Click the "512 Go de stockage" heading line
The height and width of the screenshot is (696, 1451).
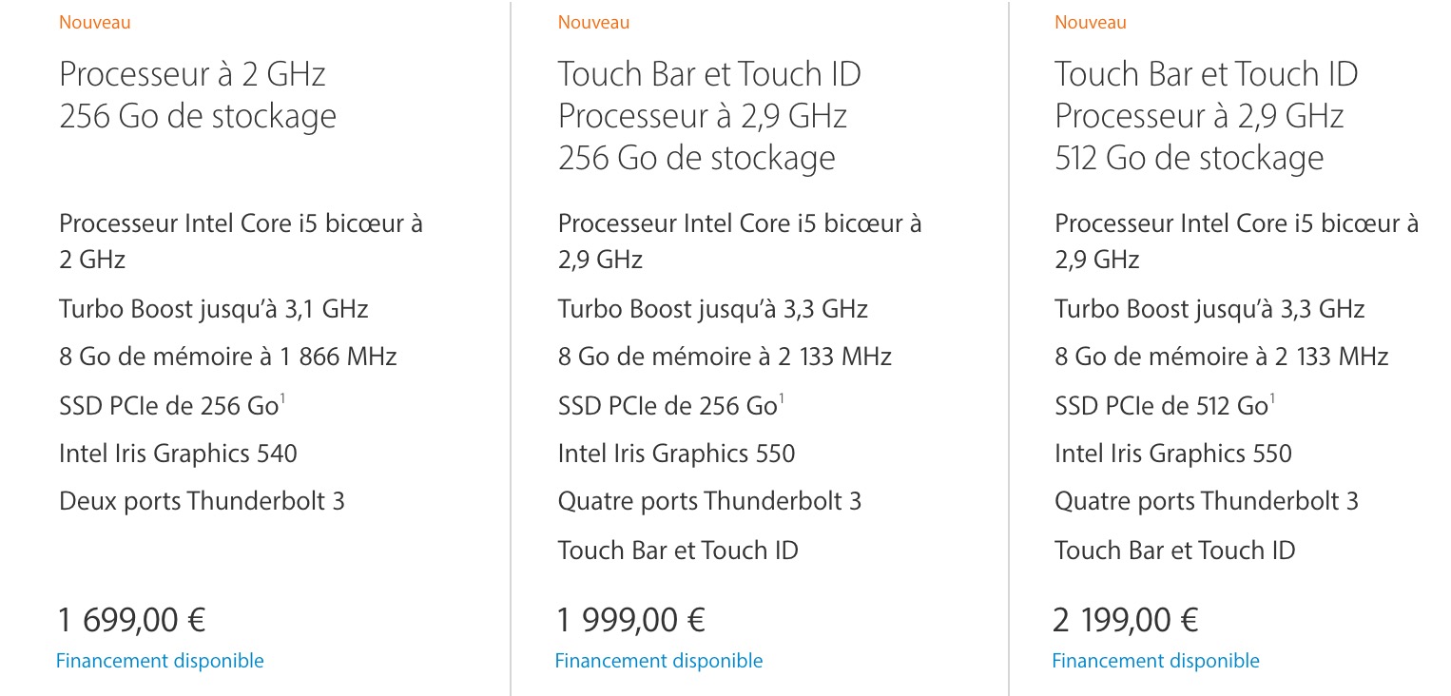pyautogui.click(x=1189, y=157)
